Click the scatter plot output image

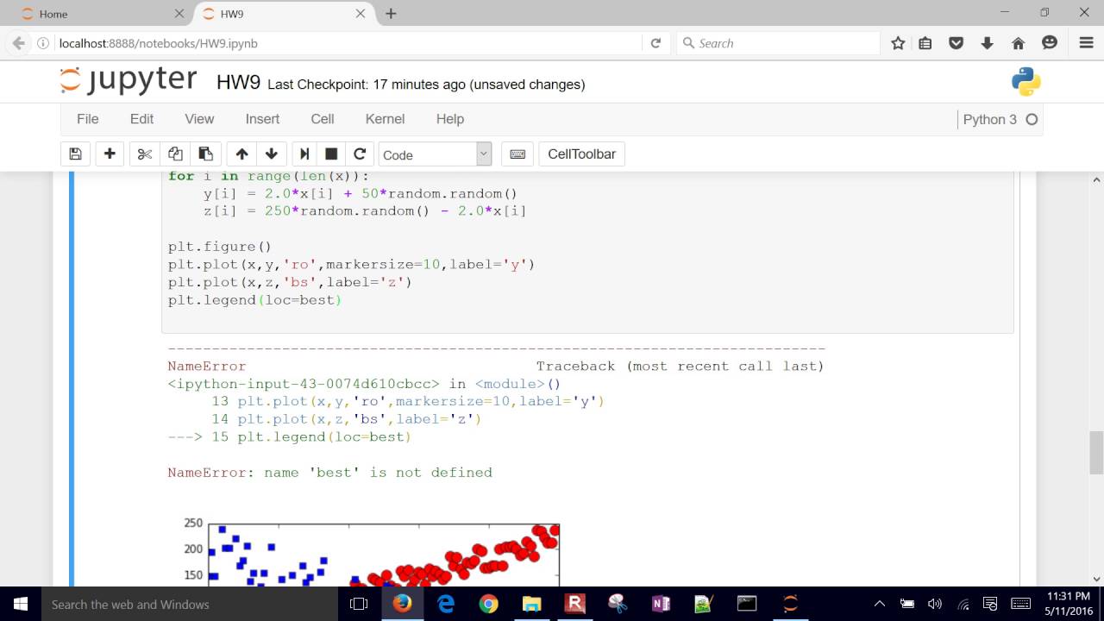coord(371,552)
